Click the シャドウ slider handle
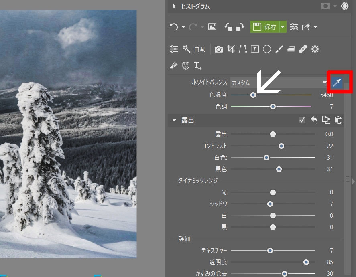 click(270, 204)
